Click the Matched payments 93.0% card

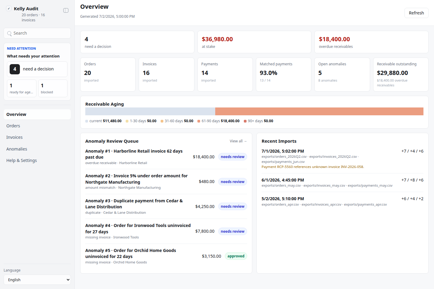283,74
